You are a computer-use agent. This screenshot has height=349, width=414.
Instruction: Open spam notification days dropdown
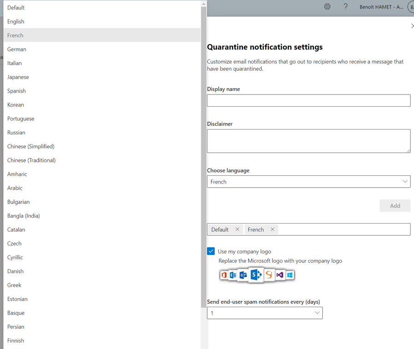pos(264,313)
